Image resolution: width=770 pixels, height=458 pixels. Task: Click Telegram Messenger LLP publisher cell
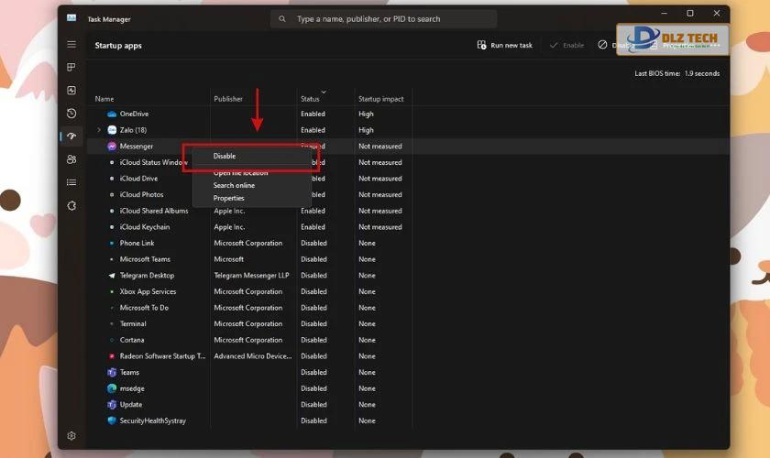click(x=251, y=276)
